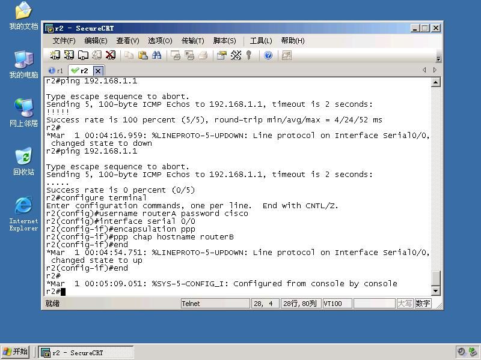Screen dimensions: 481x360
Task: Click the terminal vertical scrollbar thumb
Action: [435, 278]
